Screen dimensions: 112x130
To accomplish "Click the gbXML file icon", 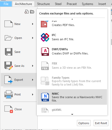I will pyautogui.click(x=45, y=110).
